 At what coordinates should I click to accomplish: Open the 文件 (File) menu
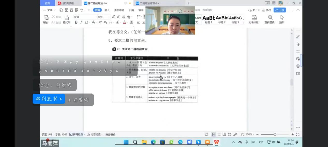tap(48, 10)
